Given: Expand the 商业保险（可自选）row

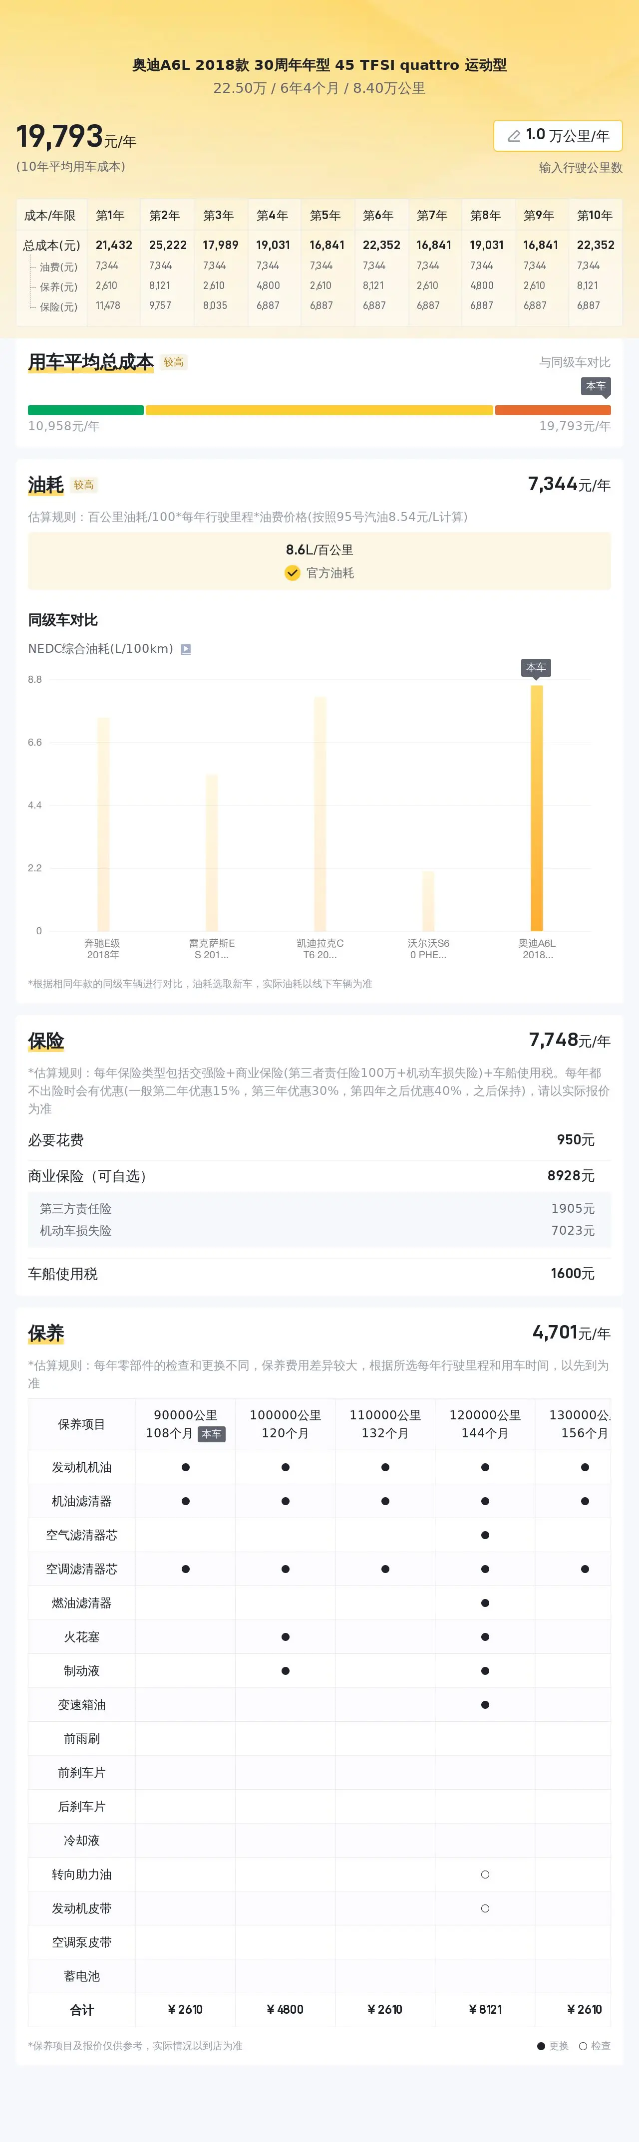Looking at the screenshot, I should 319,1176.
